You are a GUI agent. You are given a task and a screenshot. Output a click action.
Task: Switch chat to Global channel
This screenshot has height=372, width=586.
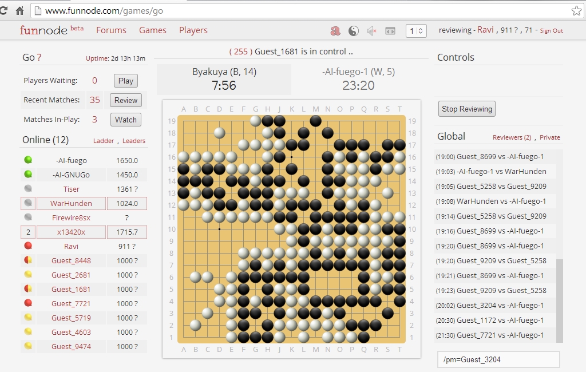(x=452, y=136)
